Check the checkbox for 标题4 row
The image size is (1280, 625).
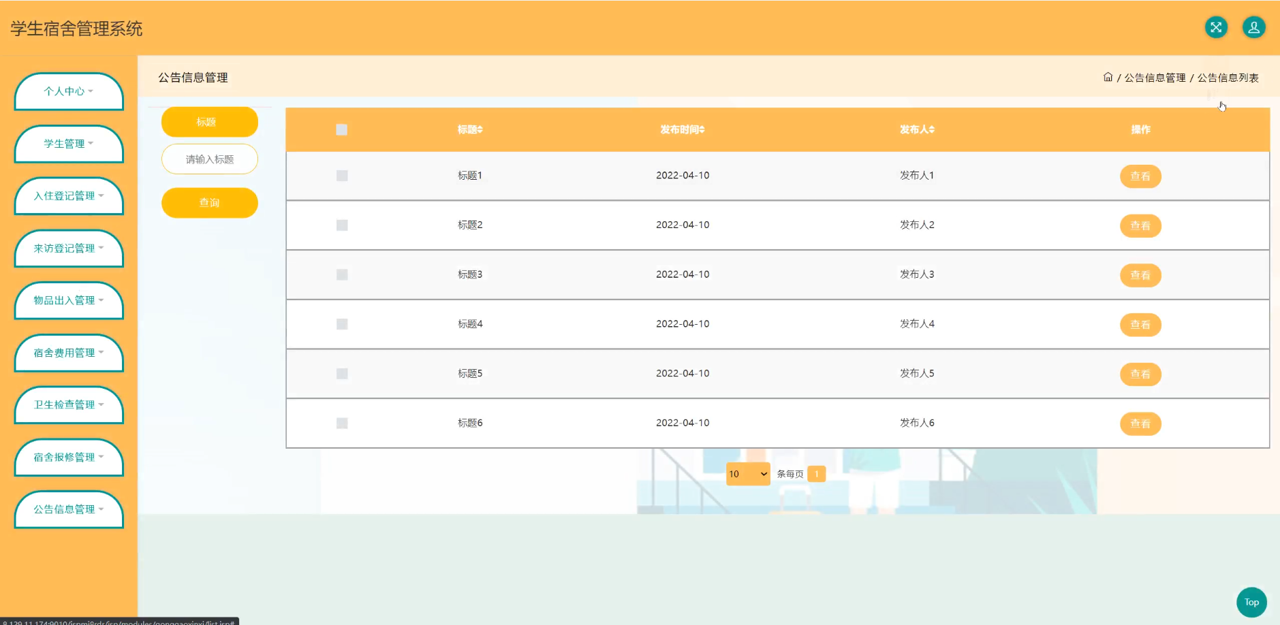point(342,324)
